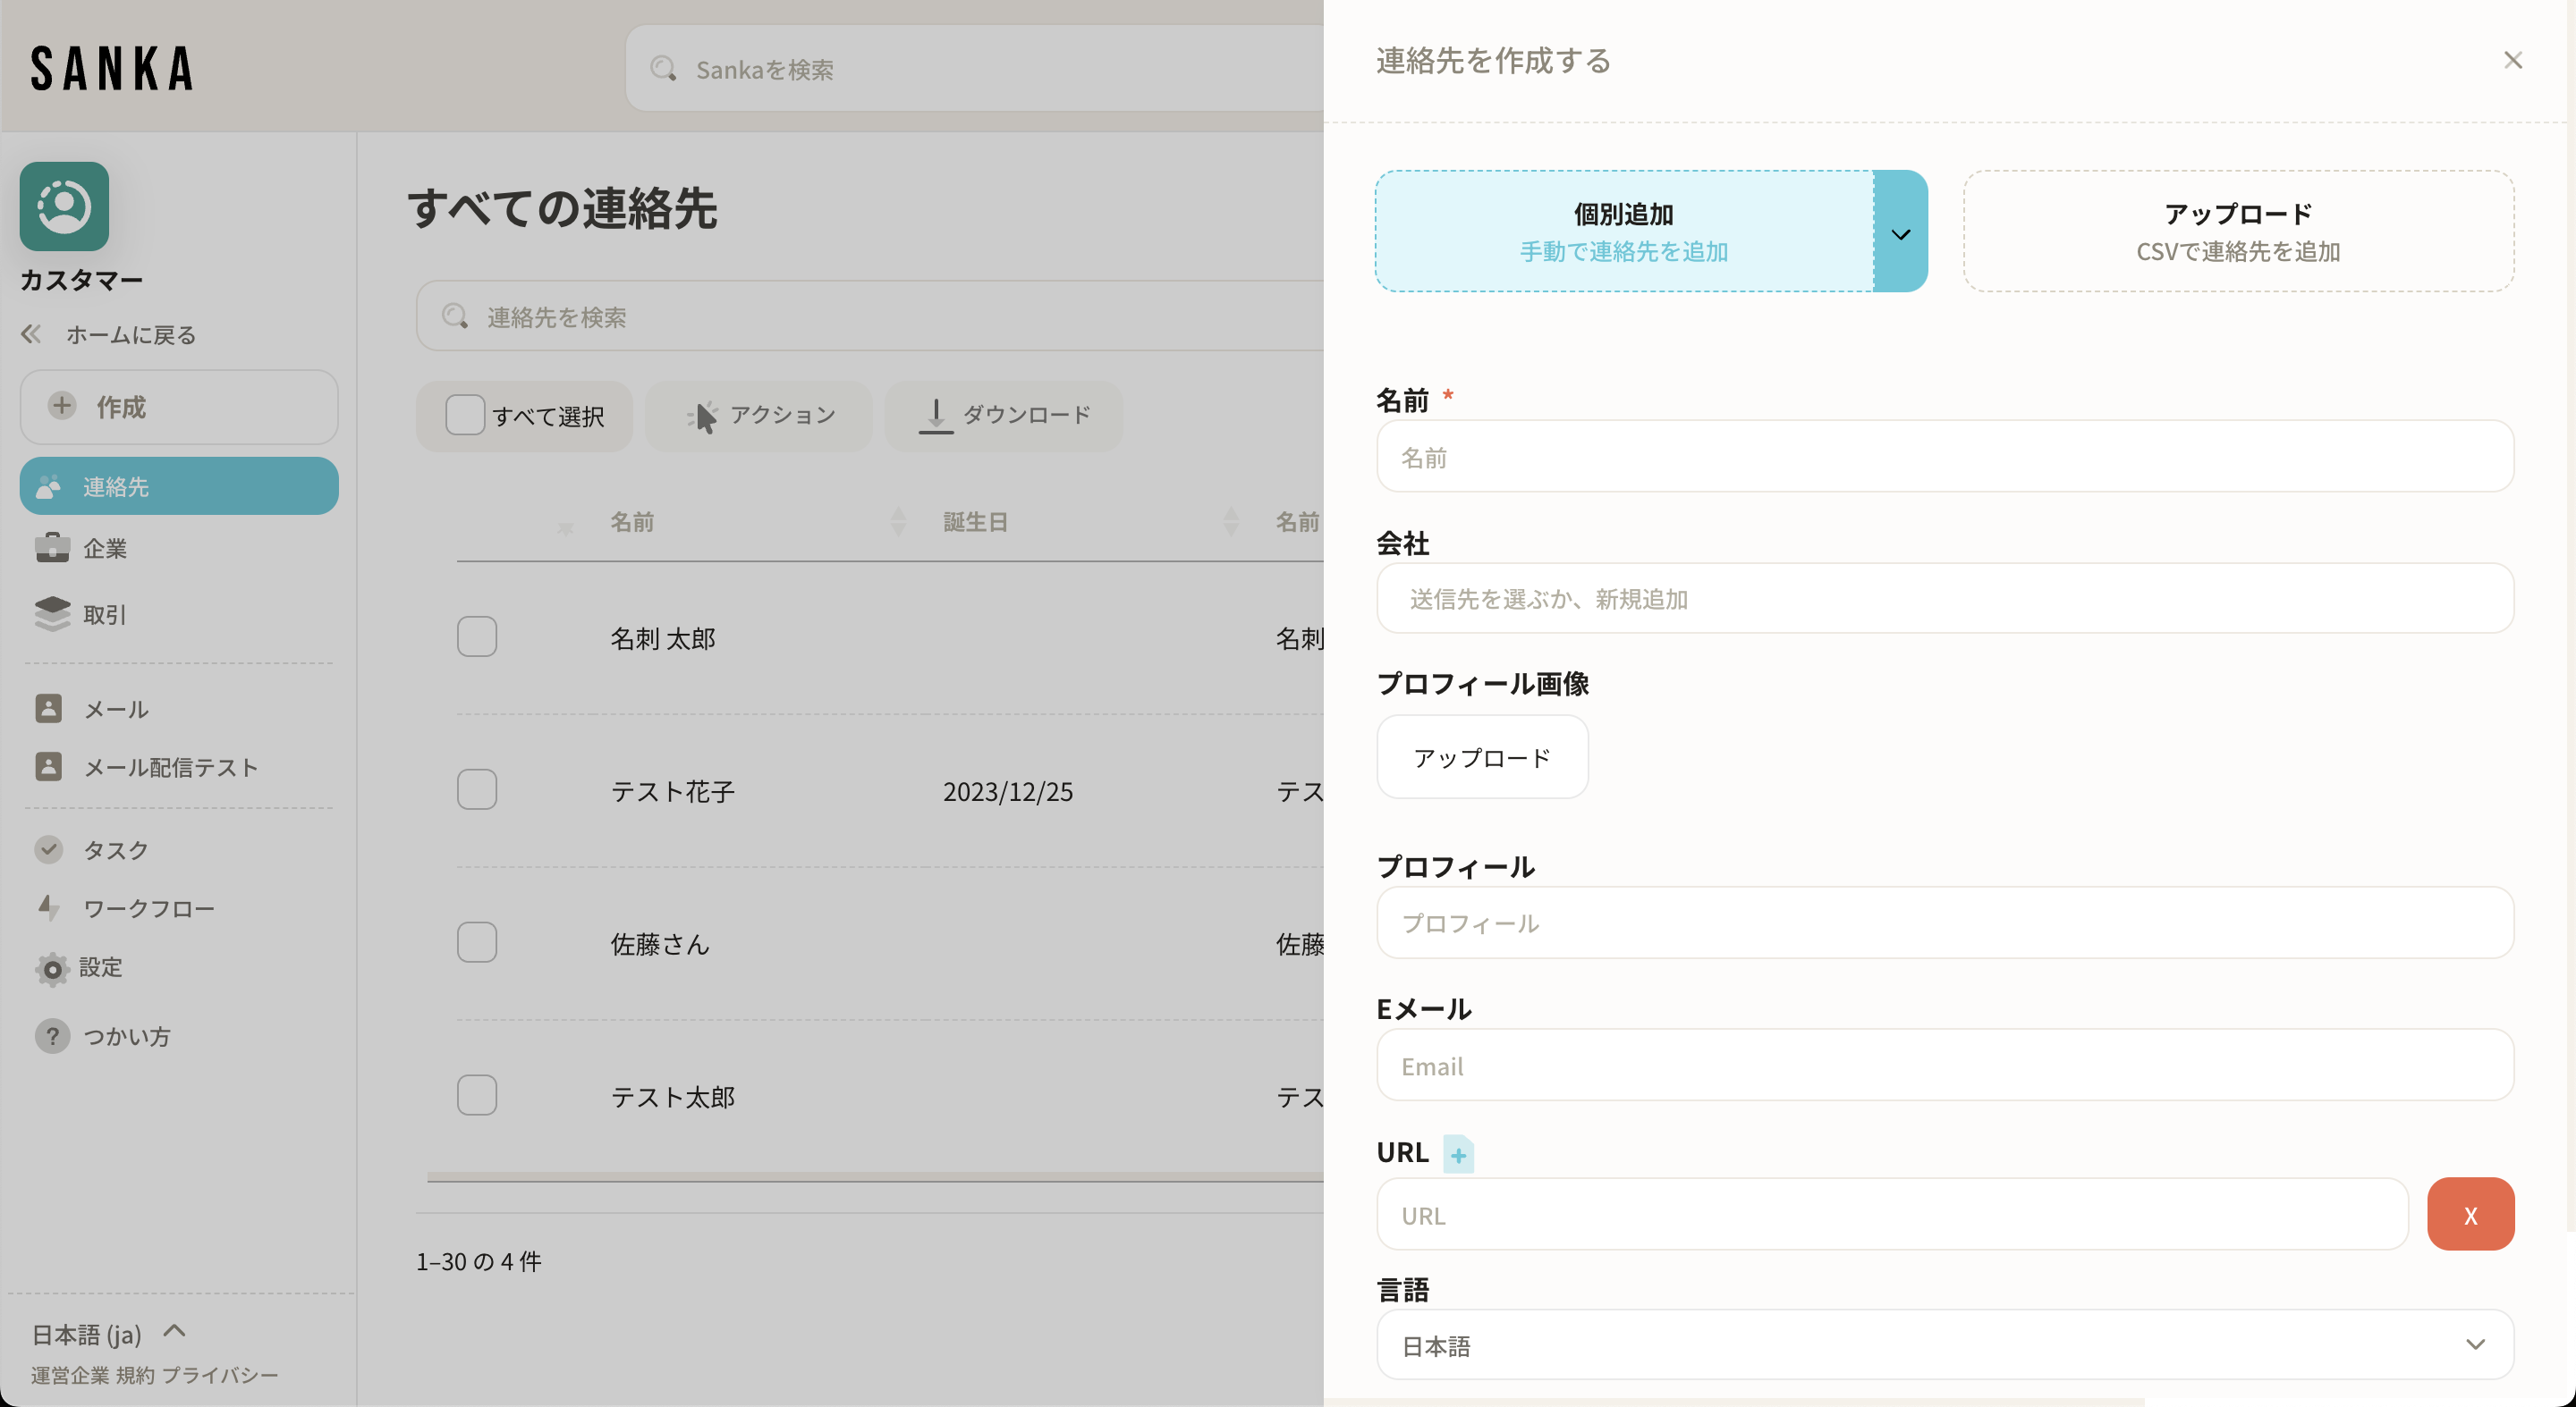
Task: Go to メール配信テスト menu item
Action: pyautogui.click(x=170, y=768)
